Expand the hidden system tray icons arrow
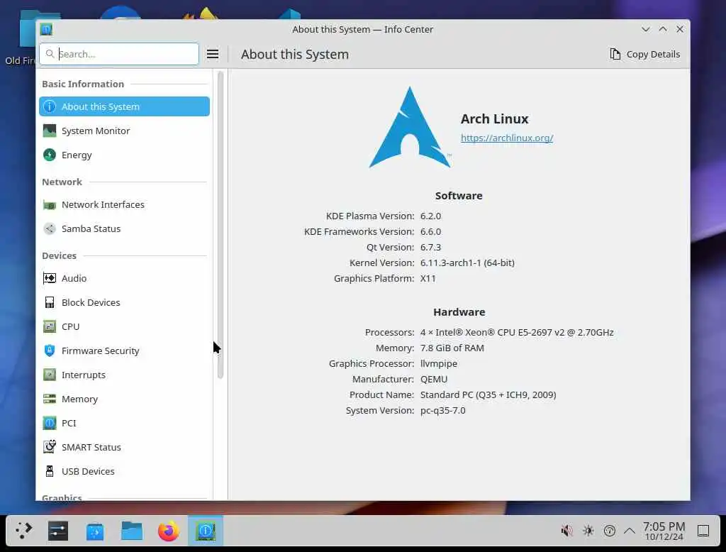This screenshot has width=726, height=552. [x=630, y=531]
